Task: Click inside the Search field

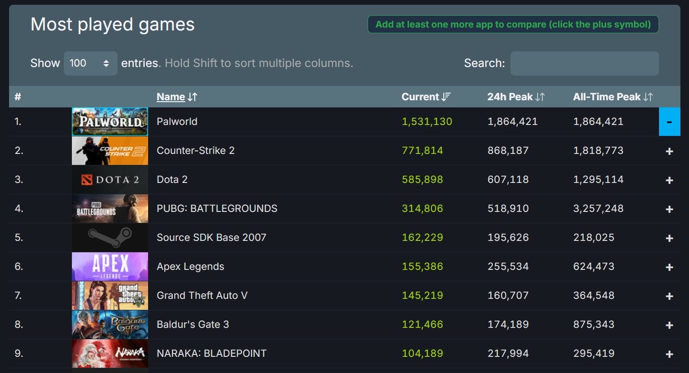Action: tap(584, 63)
